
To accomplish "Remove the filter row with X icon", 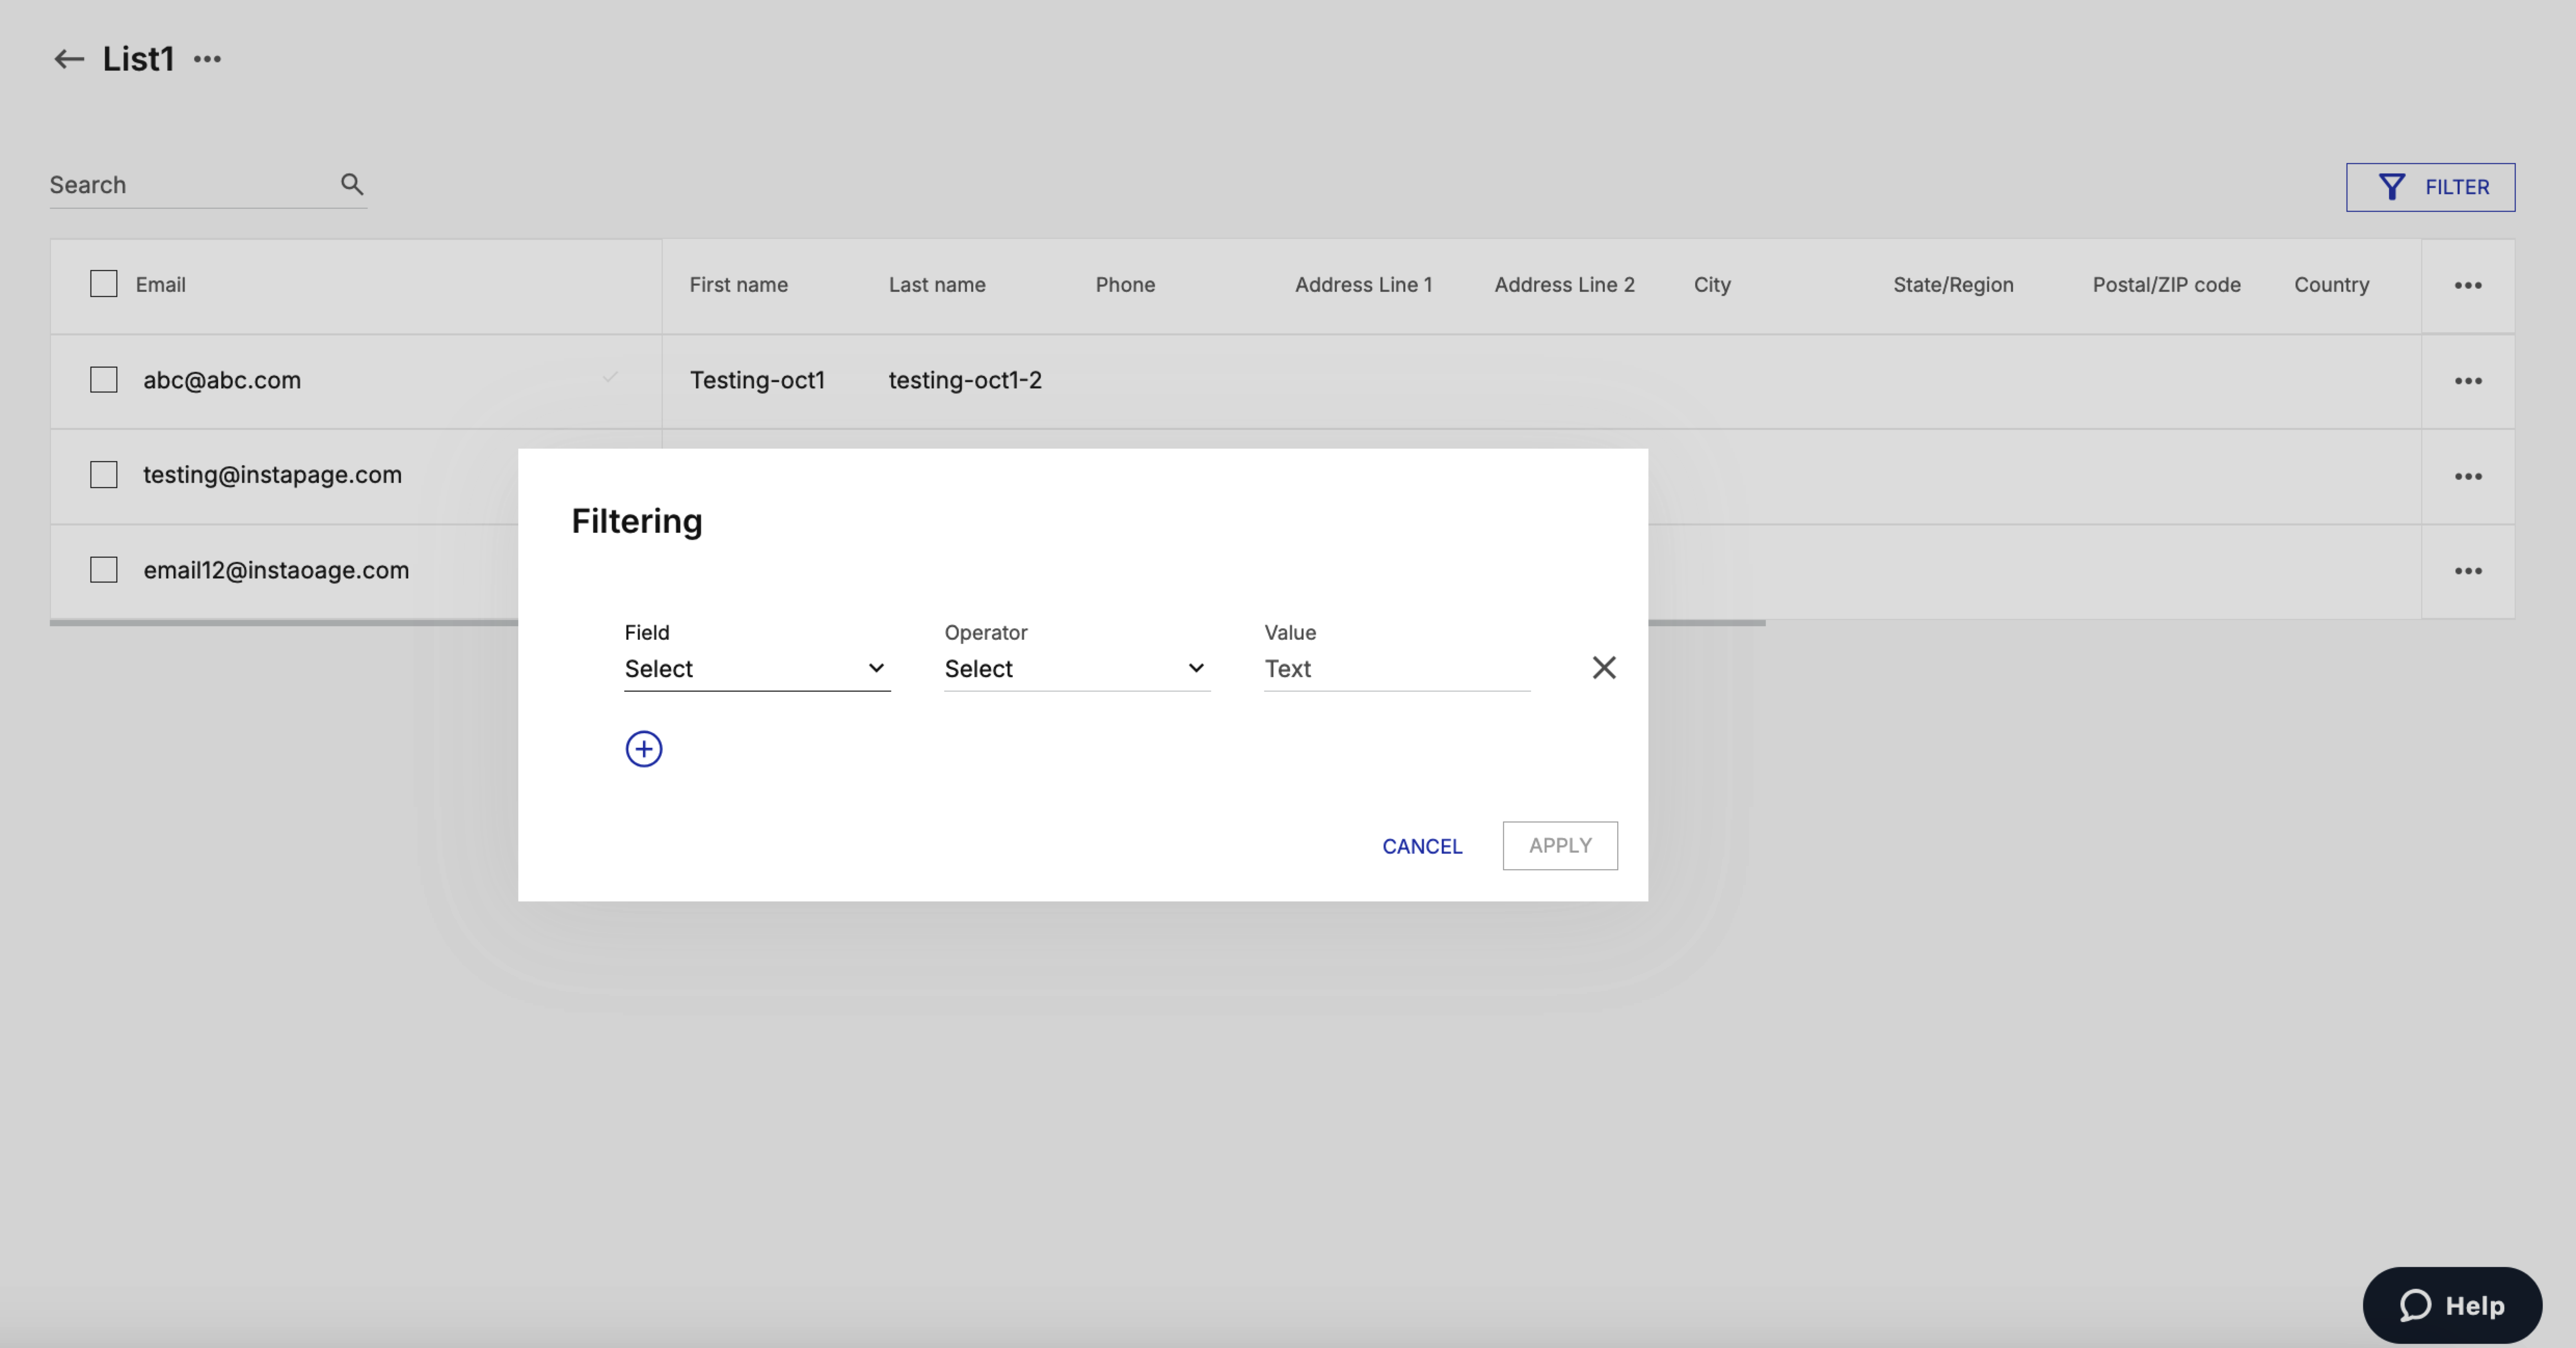I will click(x=1603, y=667).
